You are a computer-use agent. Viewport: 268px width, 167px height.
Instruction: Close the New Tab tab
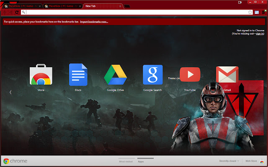tap(120, 6)
